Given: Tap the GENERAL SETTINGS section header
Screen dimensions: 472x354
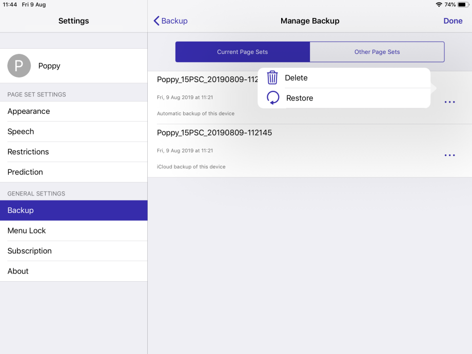Looking at the screenshot, I should click(x=36, y=193).
